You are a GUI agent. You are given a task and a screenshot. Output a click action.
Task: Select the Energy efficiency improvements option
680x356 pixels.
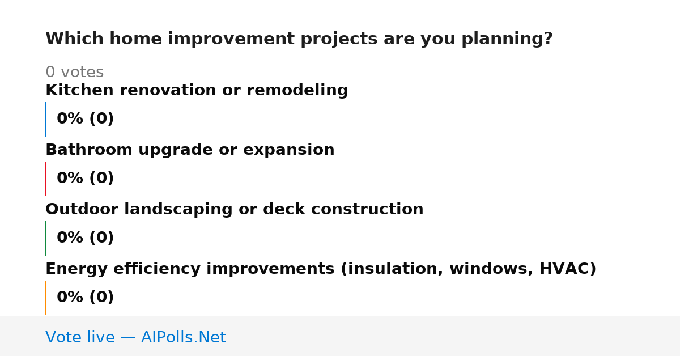321,269
